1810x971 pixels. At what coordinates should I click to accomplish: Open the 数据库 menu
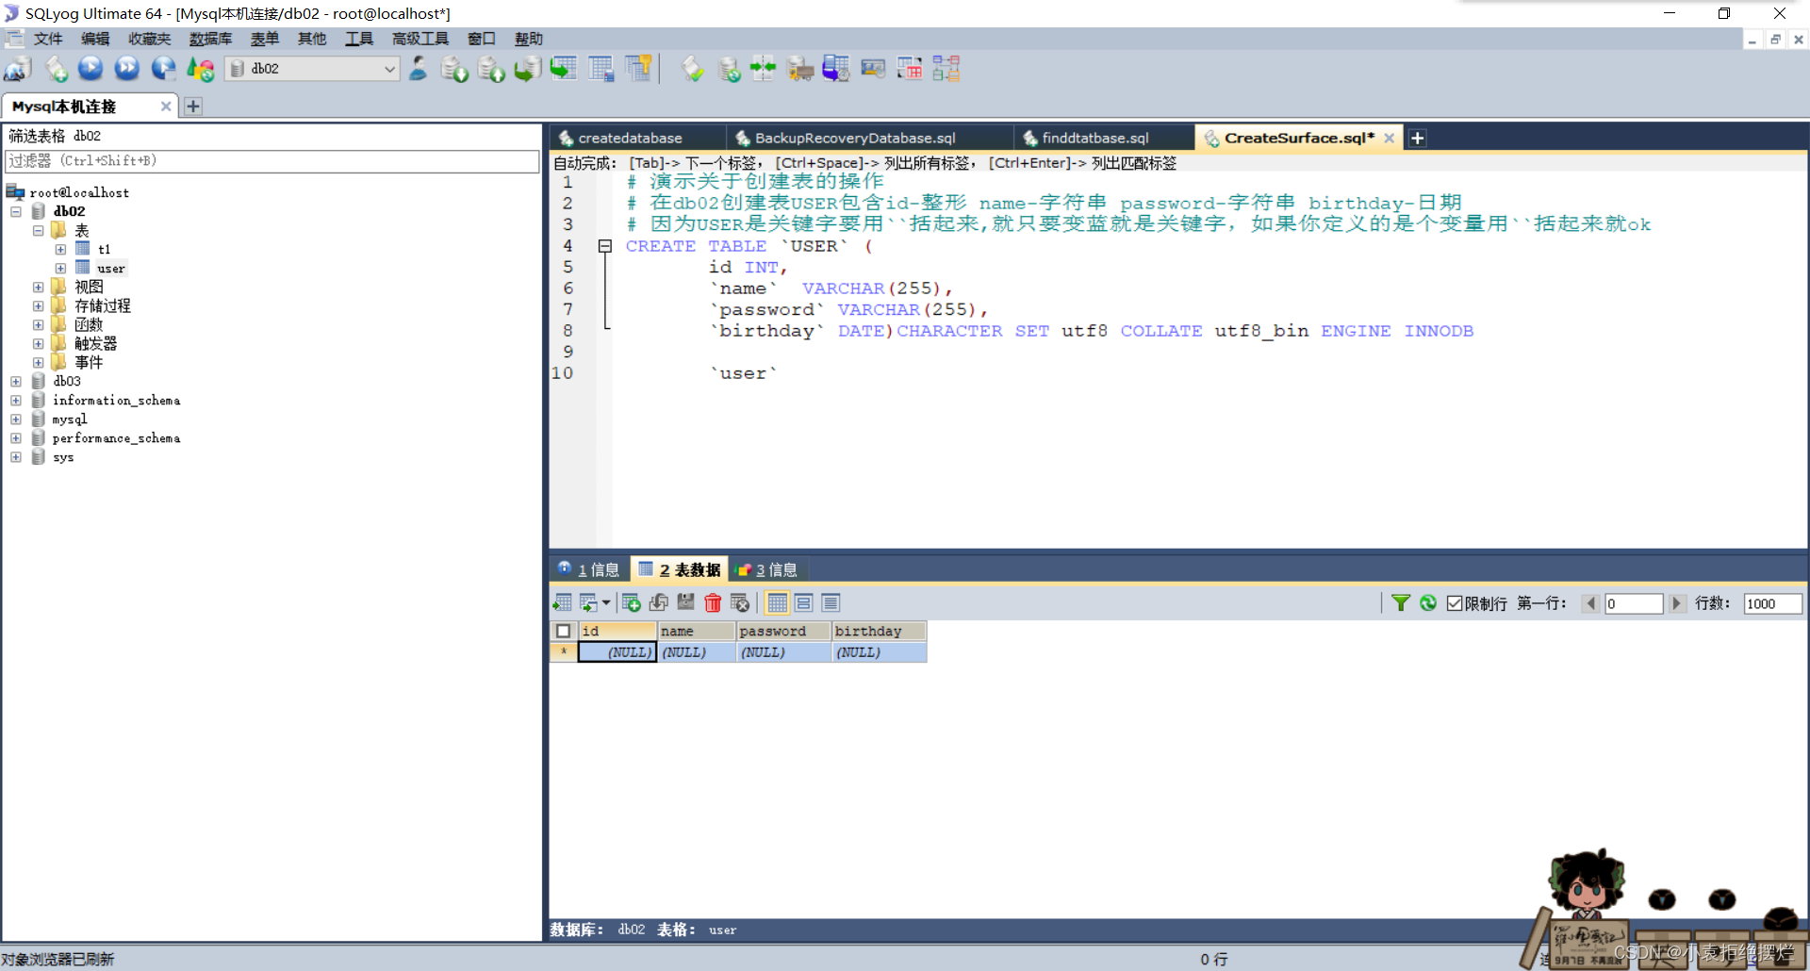click(210, 39)
